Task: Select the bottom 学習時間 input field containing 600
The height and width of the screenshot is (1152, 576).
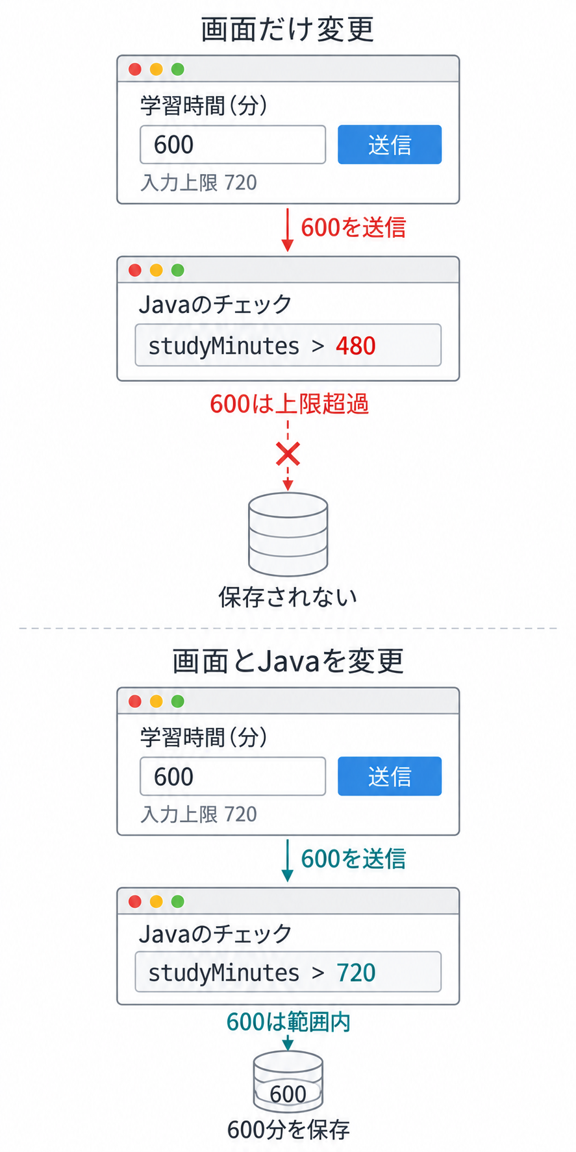Action: (232, 776)
